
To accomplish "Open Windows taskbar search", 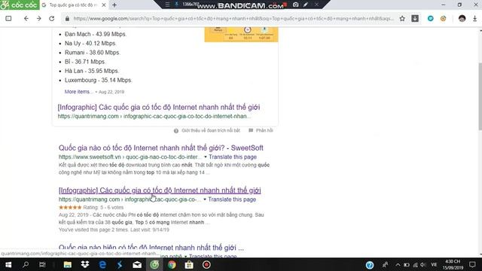I will pyautogui.click(x=26, y=264).
